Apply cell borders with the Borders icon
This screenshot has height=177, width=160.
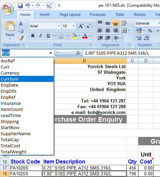point(61,36)
